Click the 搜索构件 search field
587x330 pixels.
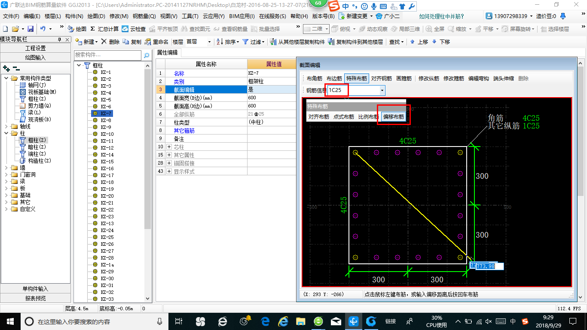pyautogui.click(x=107, y=55)
